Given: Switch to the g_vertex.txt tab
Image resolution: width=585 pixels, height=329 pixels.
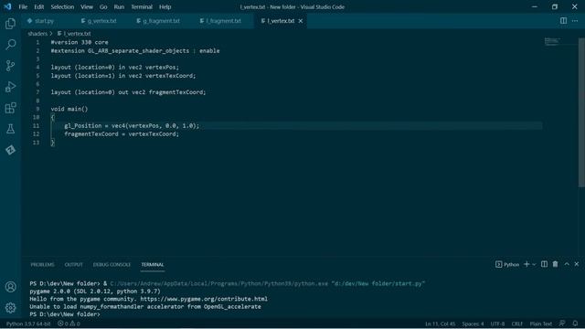Looking at the screenshot, I should (x=99, y=21).
